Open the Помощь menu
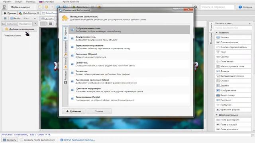255x143 pixels. 31,2
